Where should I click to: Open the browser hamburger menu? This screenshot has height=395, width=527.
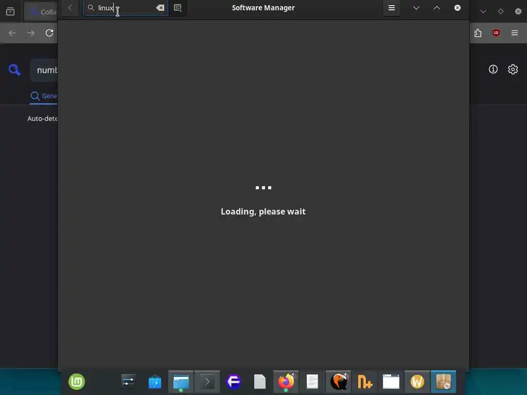[x=515, y=33]
